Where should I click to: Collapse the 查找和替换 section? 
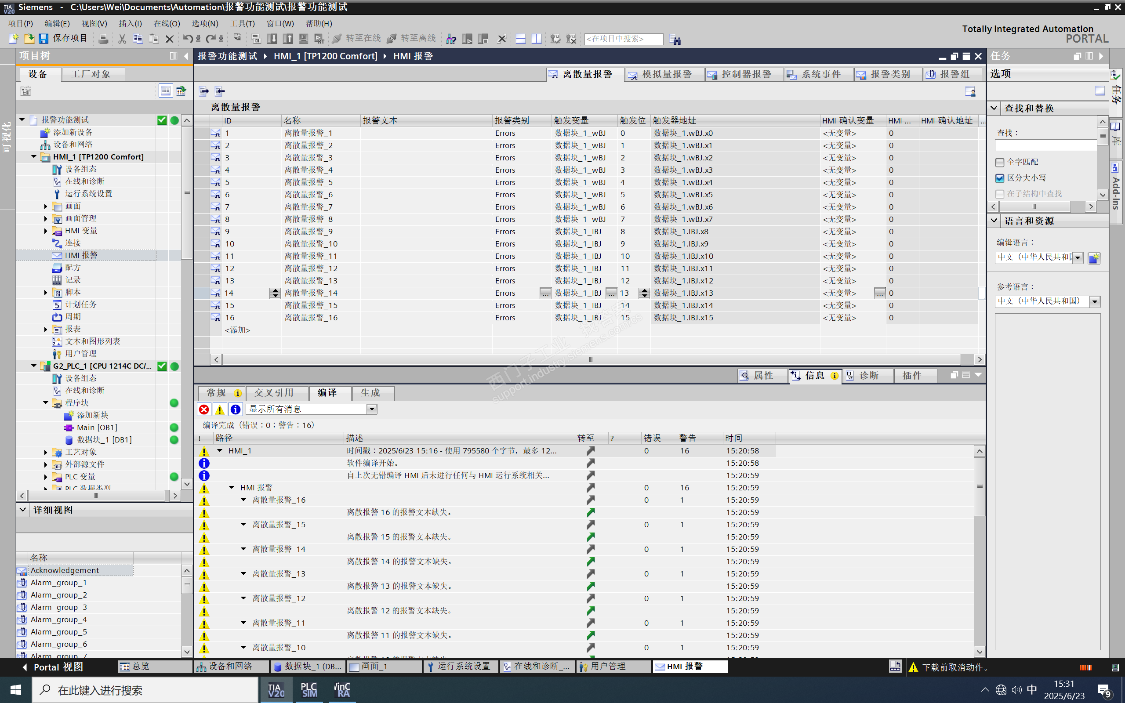(x=994, y=108)
